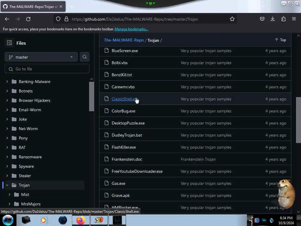Image resolution: width=301 pixels, height=226 pixels.
Task: Click the Banking-Malware folder icon
Action: point(14,82)
